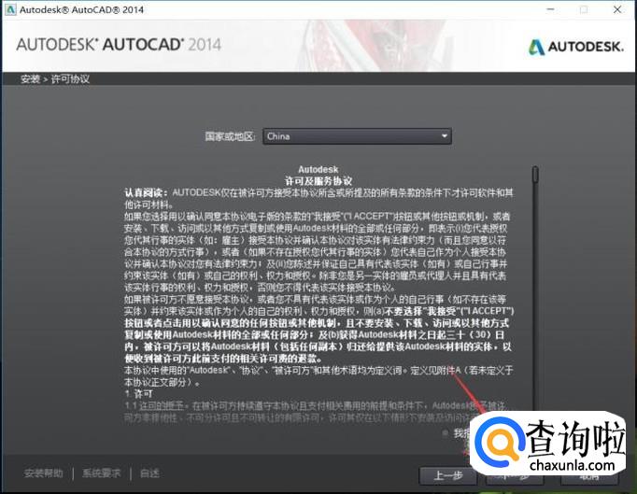The width and height of the screenshot is (637, 494).
Task: Close the AutoCAD 2014 installer window
Action: click(617, 9)
